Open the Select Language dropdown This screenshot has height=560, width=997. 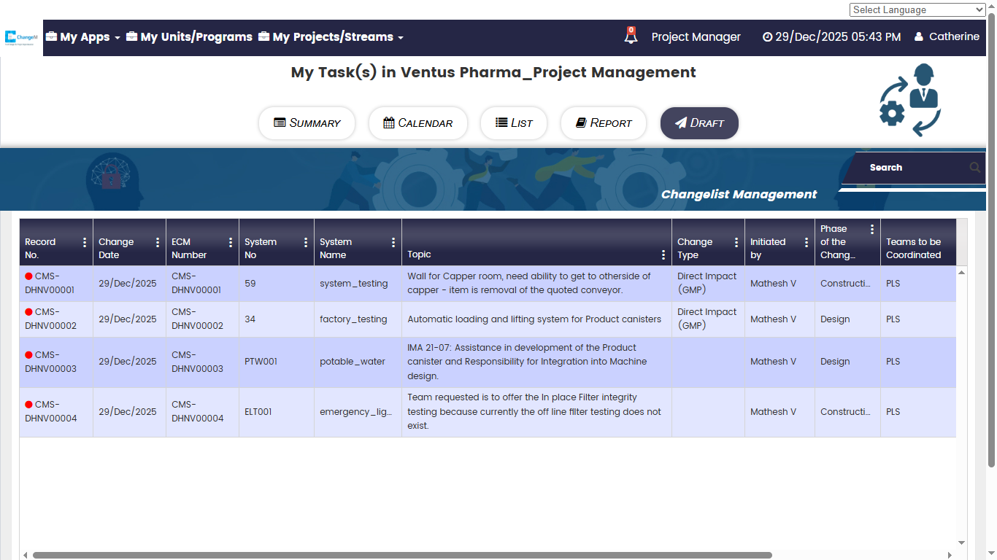(x=917, y=9)
